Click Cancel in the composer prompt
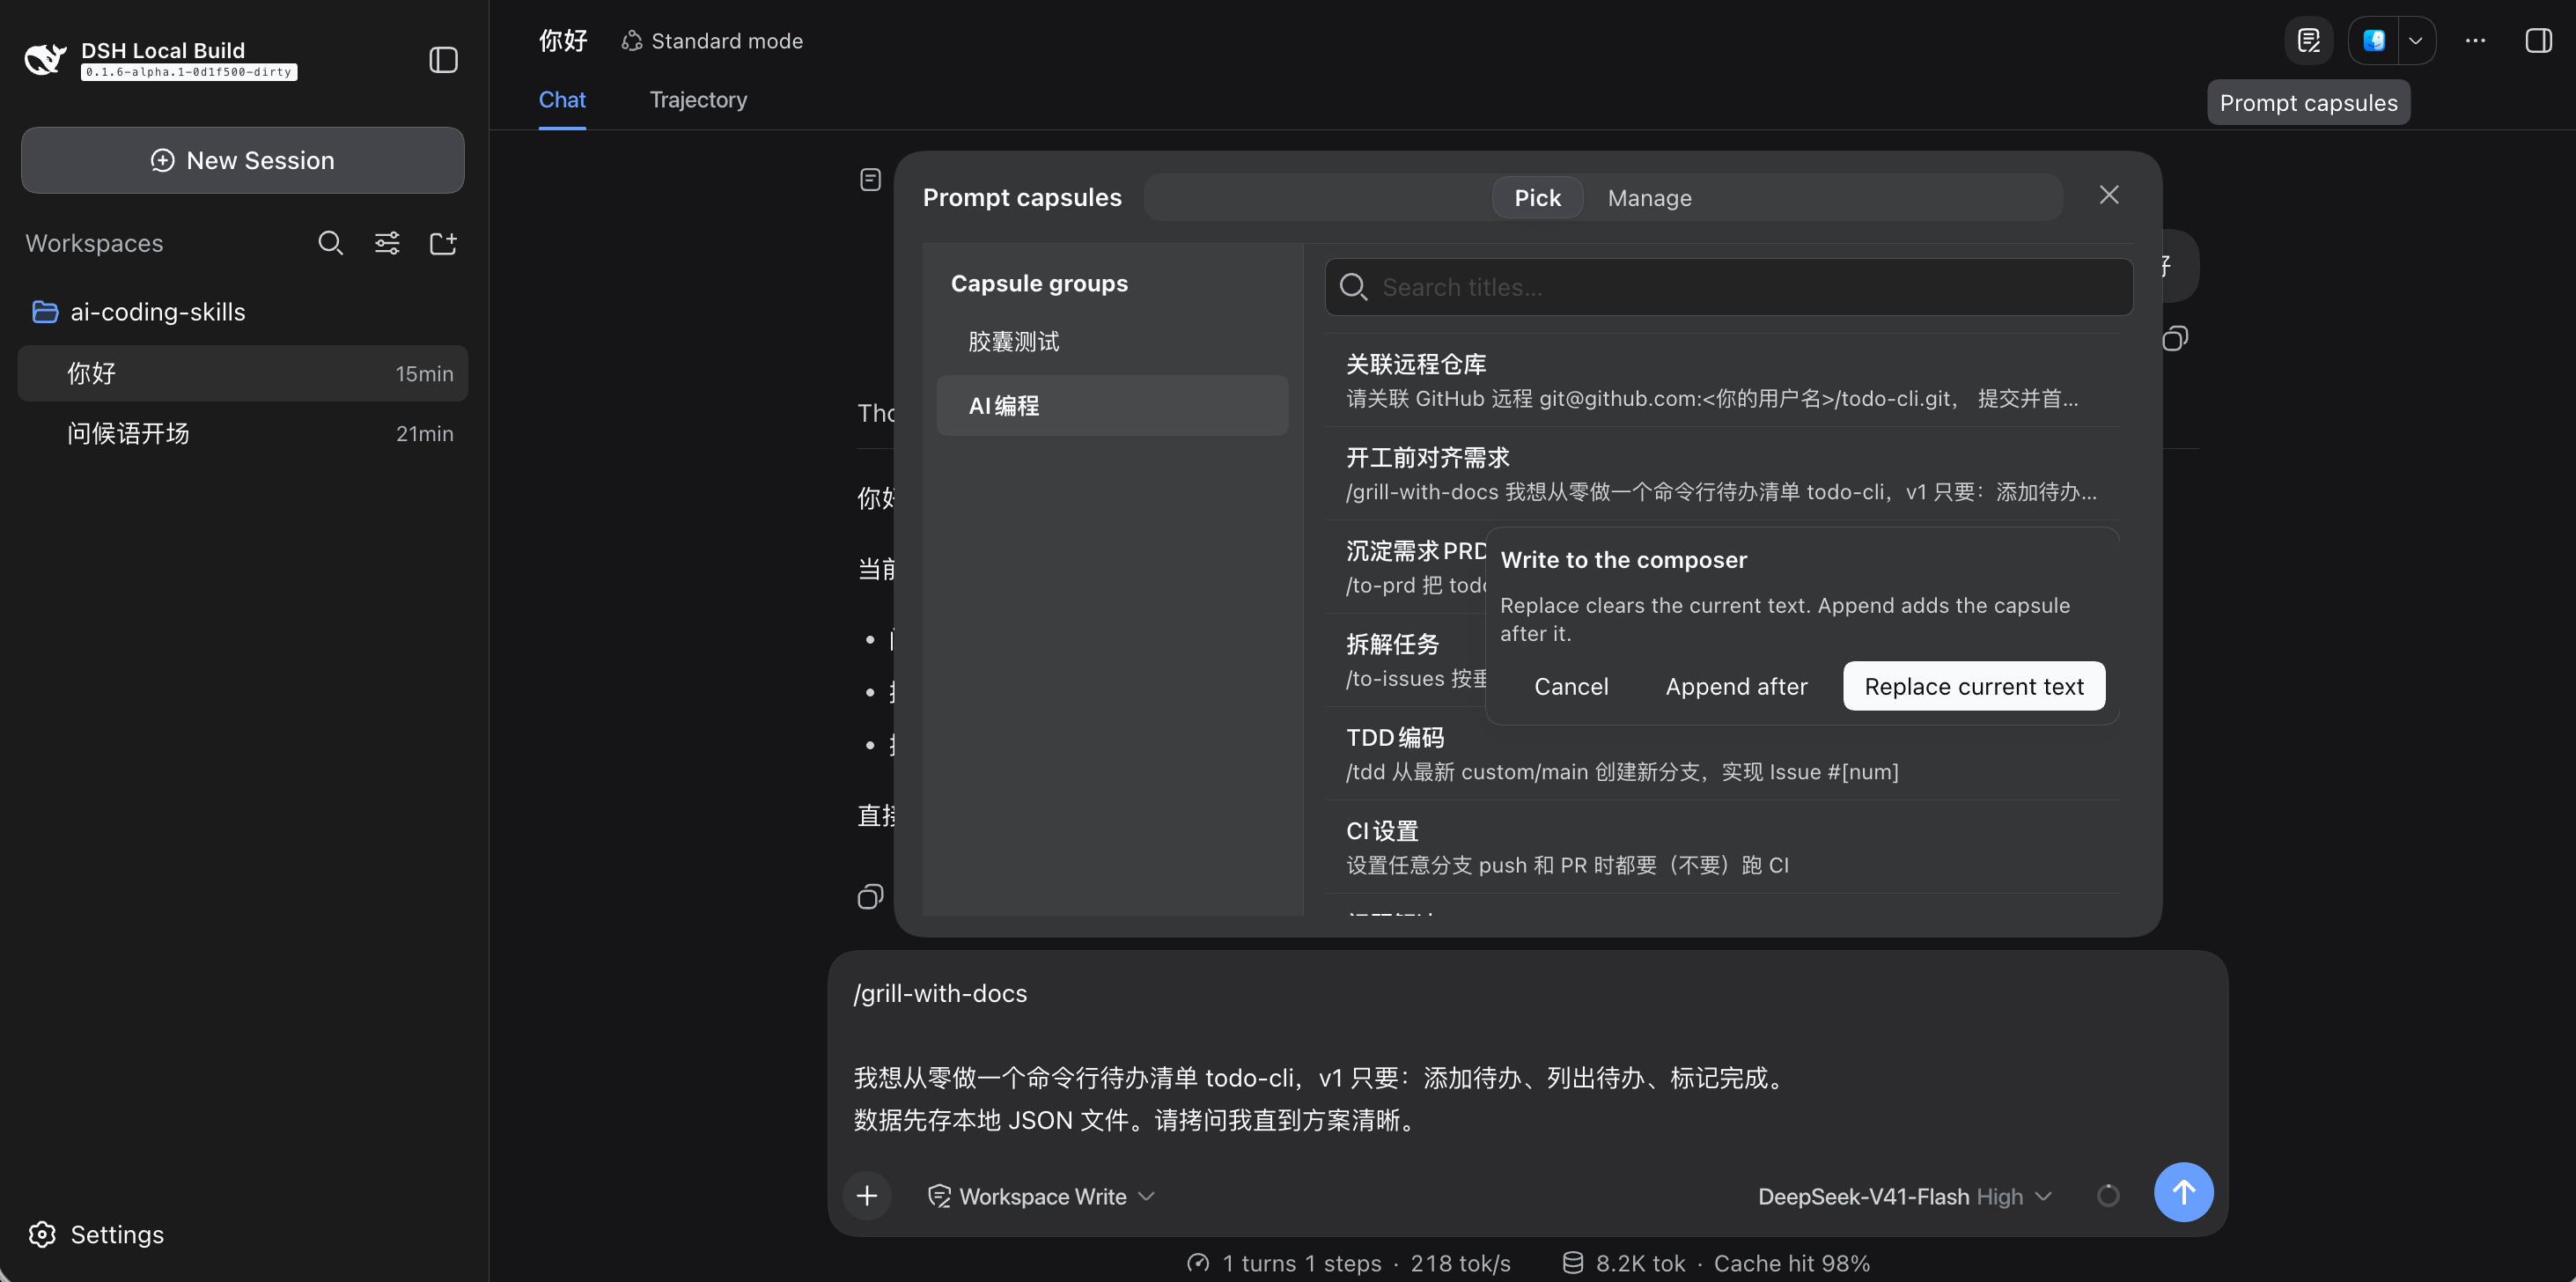The image size is (2576, 1282). 1571,686
